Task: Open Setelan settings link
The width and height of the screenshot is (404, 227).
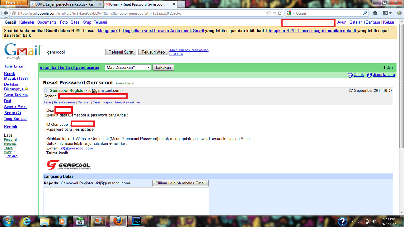Action: [356, 22]
